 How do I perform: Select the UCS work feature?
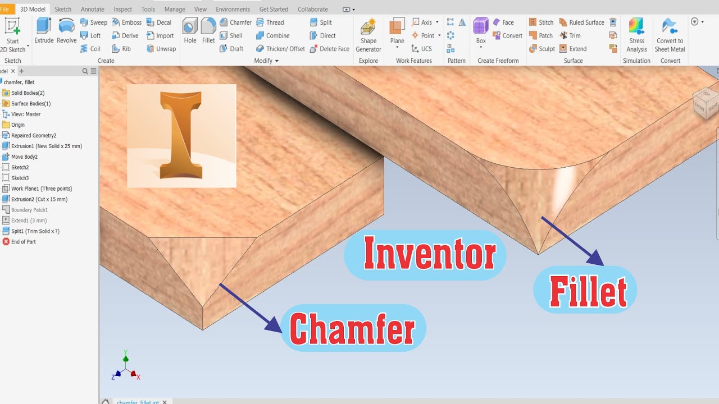[421, 49]
